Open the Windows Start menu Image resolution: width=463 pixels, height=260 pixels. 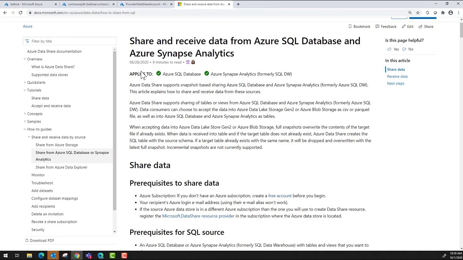(x=5, y=256)
